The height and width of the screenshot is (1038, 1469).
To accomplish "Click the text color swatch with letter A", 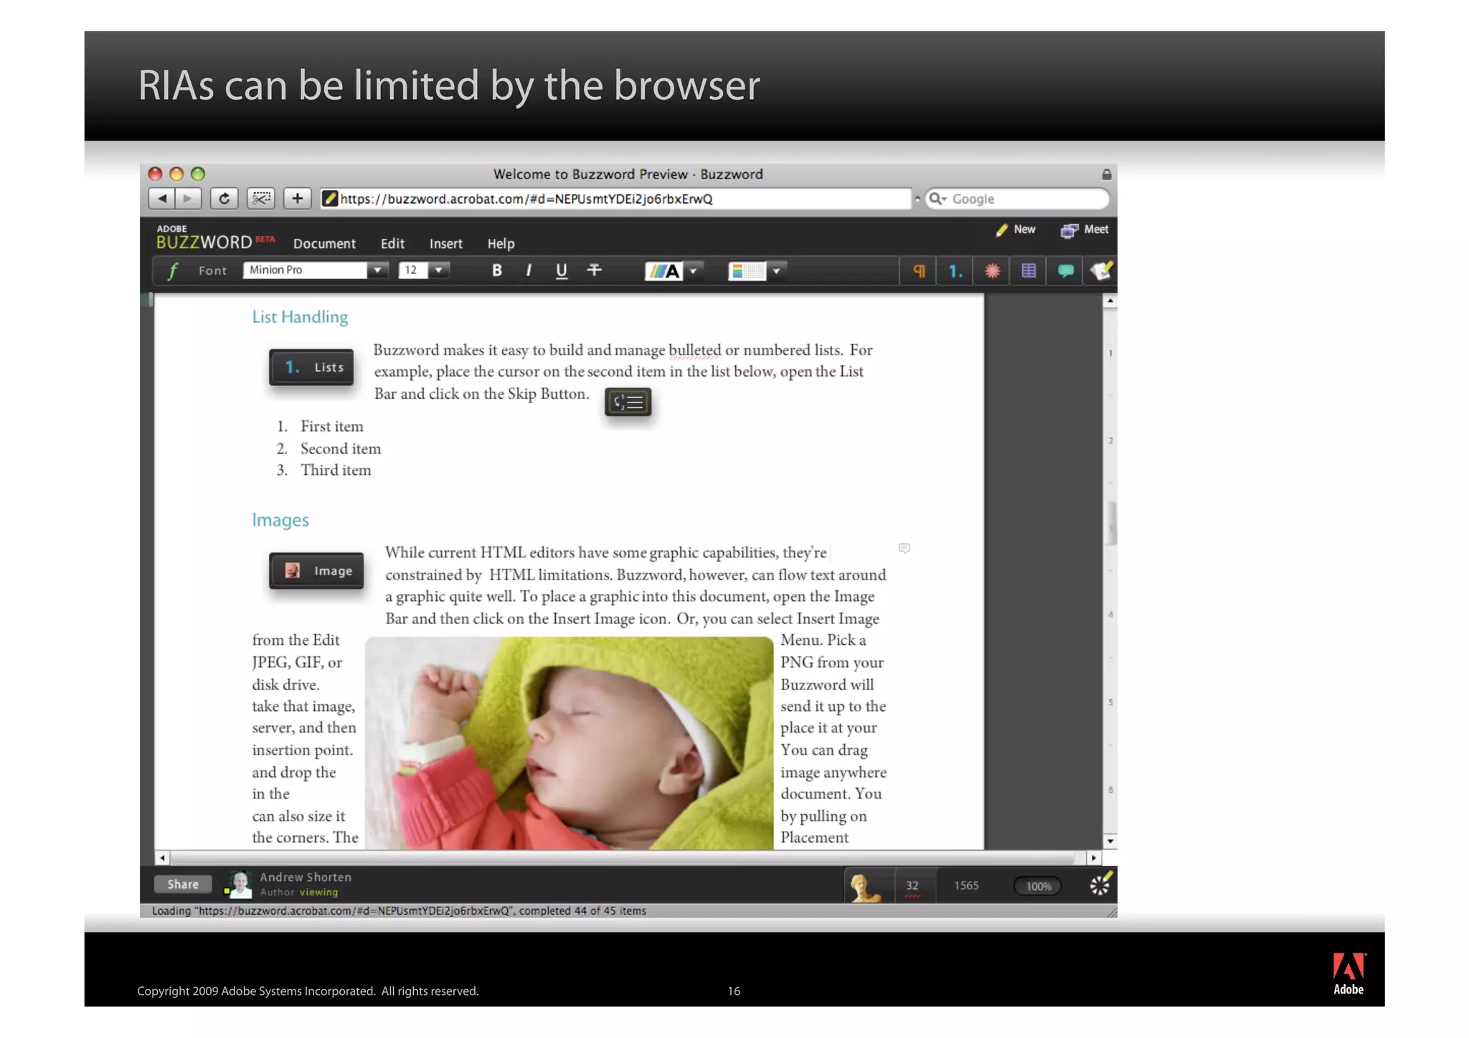I will pos(663,271).
